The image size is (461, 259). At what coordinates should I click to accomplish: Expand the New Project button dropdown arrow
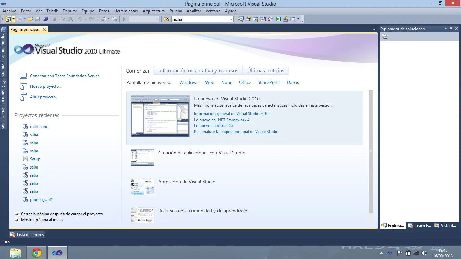click(x=14, y=19)
